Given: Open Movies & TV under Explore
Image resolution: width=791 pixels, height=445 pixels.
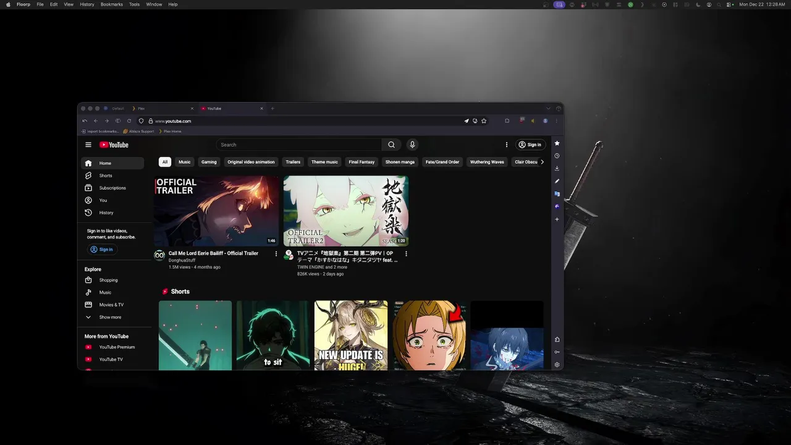Looking at the screenshot, I should coord(112,305).
